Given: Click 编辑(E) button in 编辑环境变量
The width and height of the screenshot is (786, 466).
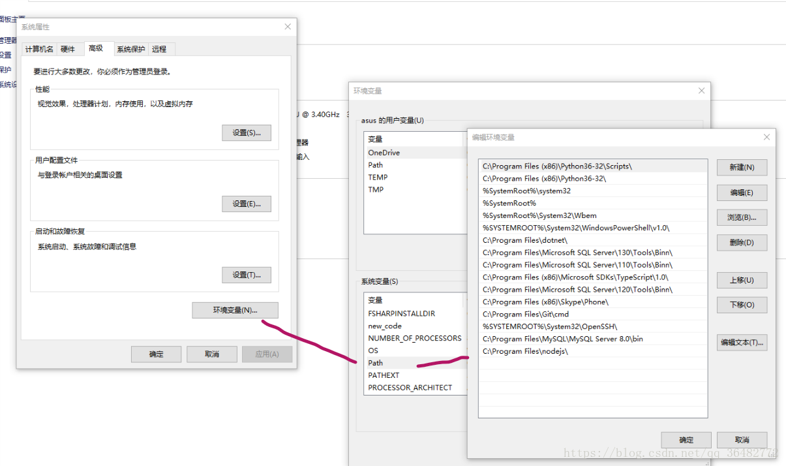Looking at the screenshot, I should [x=742, y=193].
